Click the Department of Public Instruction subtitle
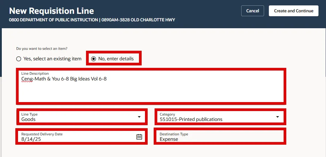Screen dimensions: 326x157 [92, 20]
